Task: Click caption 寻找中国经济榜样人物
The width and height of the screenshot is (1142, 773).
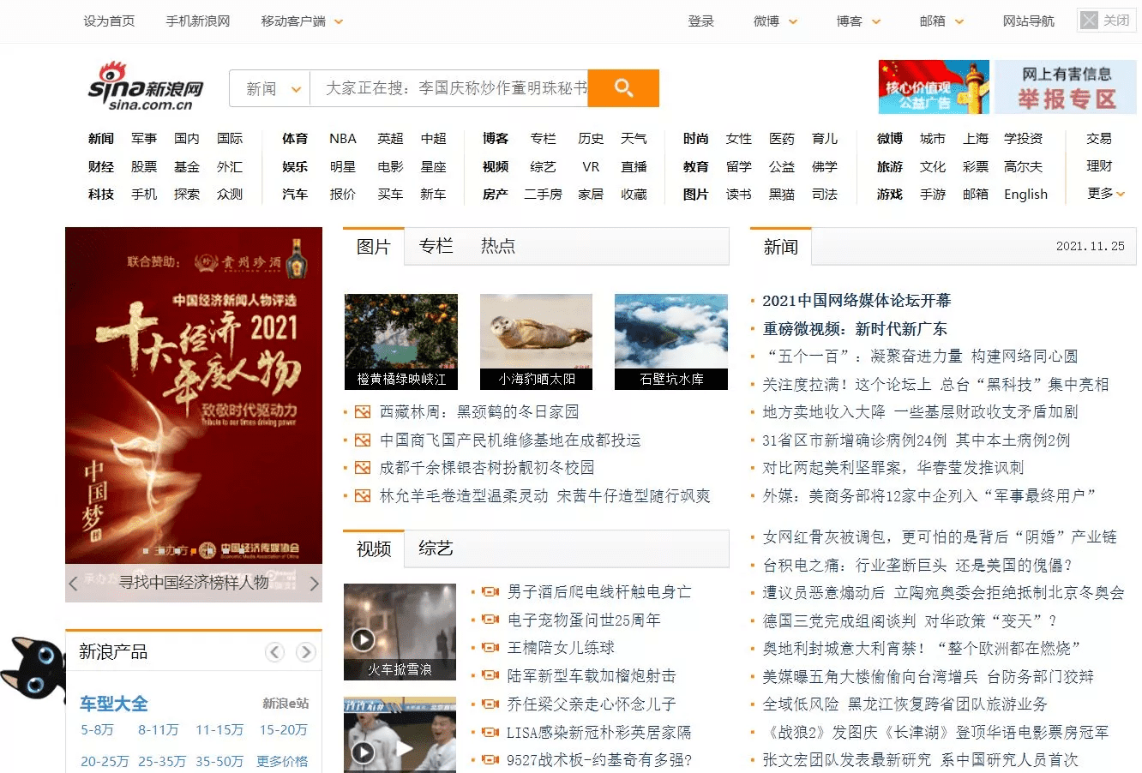Action: pyautogui.click(x=194, y=583)
